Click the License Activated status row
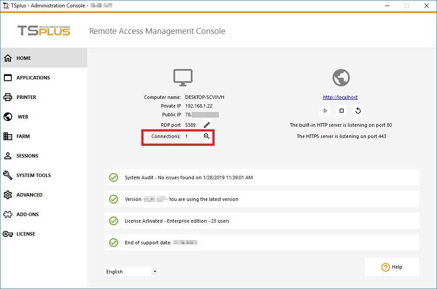 click(262, 221)
